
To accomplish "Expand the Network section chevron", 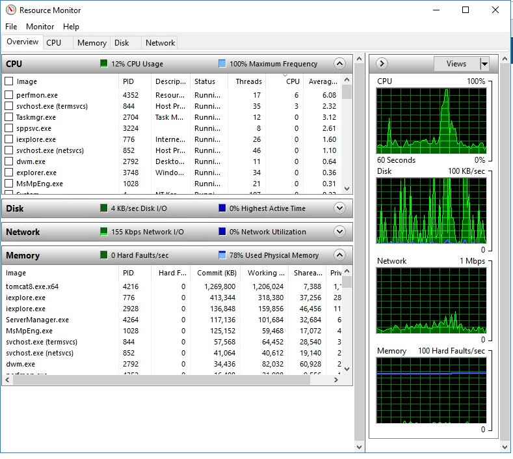I will (339, 232).
